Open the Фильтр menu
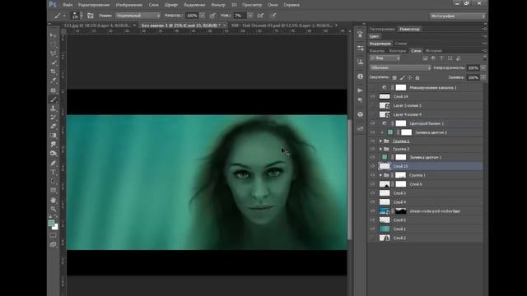Screen dimensions: 527x296 218,5
